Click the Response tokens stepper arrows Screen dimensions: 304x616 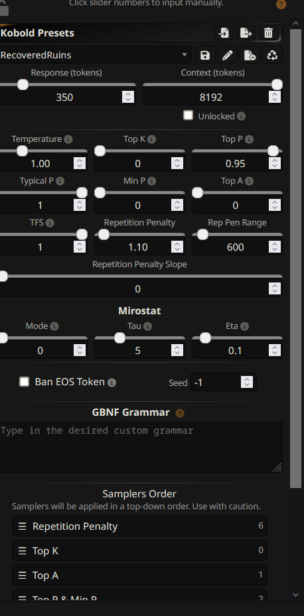tap(128, 97)
